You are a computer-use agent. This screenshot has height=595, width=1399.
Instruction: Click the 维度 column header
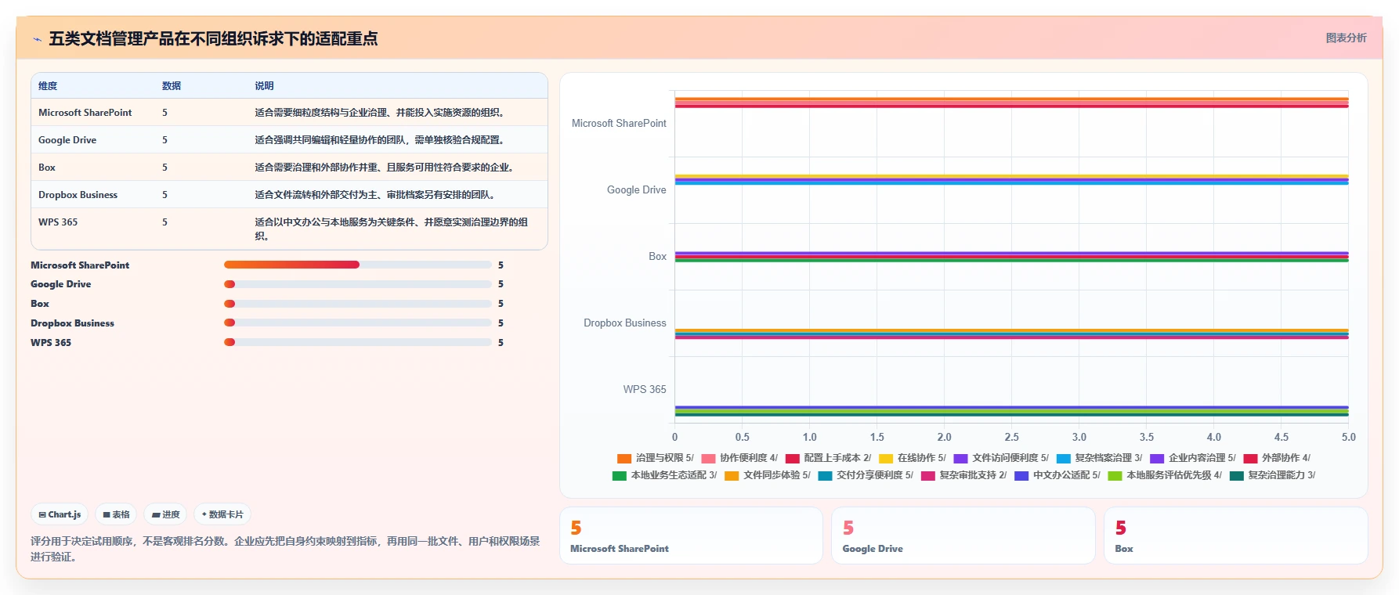tap(48, 86)
